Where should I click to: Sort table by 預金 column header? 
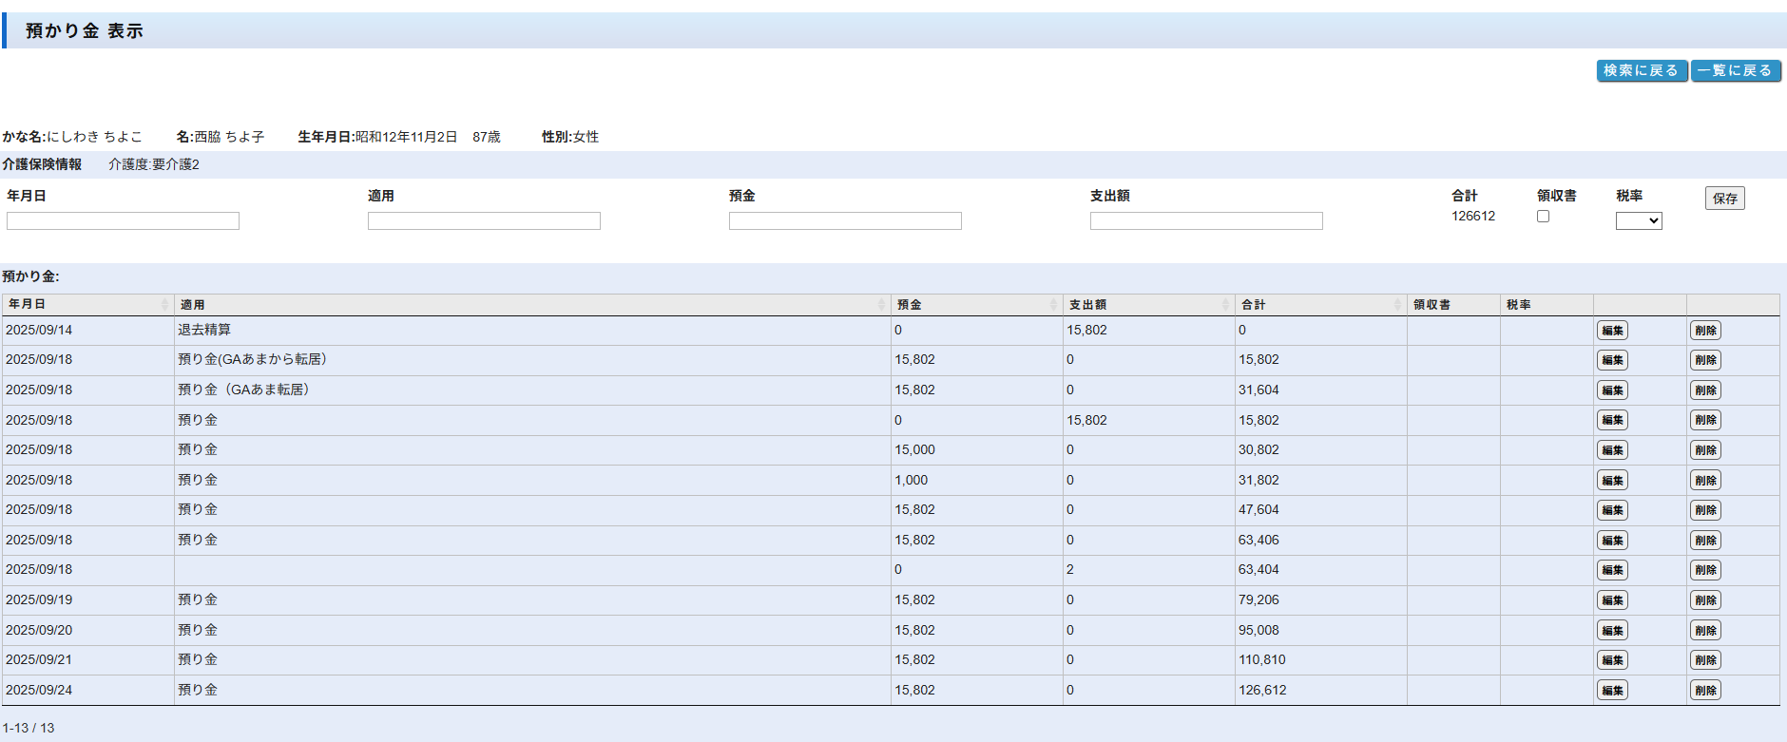pos(975,305)
